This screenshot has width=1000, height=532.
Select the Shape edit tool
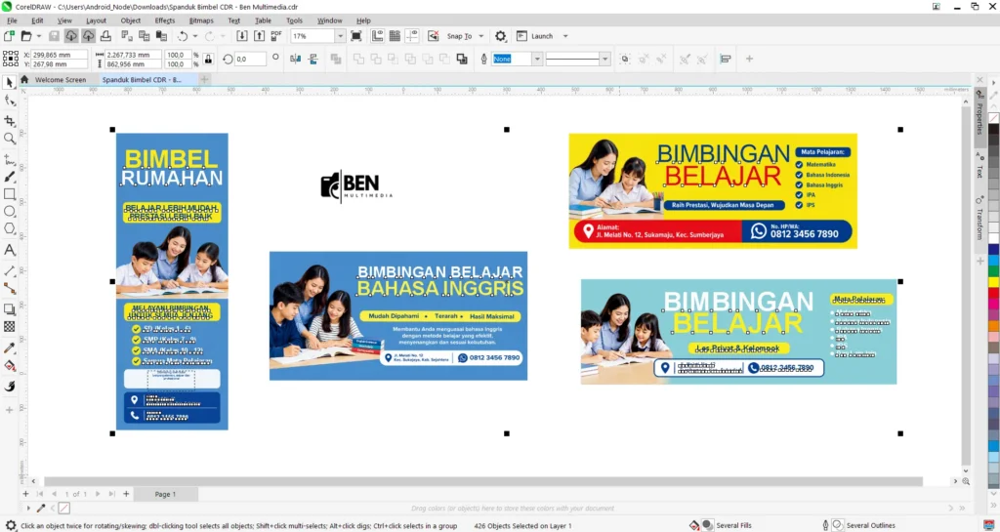(10, 101)
